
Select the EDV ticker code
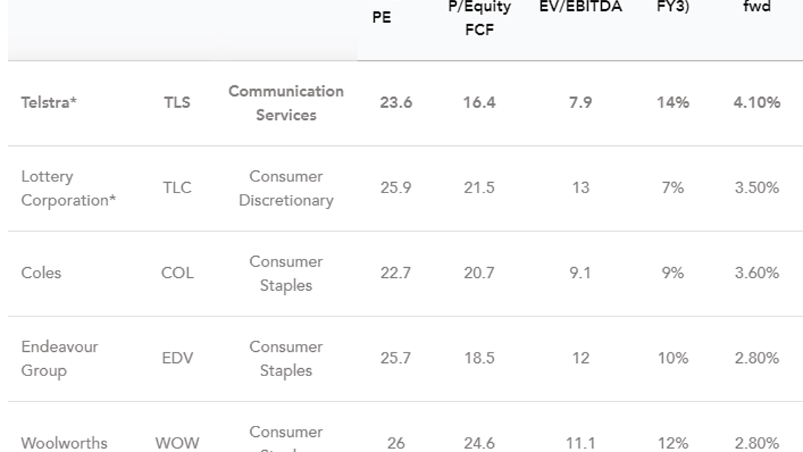[x=177, y=358]
